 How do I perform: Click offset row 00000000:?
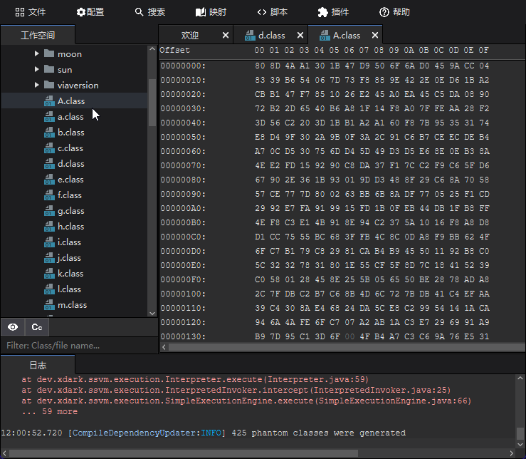click(x=183, y=66)
